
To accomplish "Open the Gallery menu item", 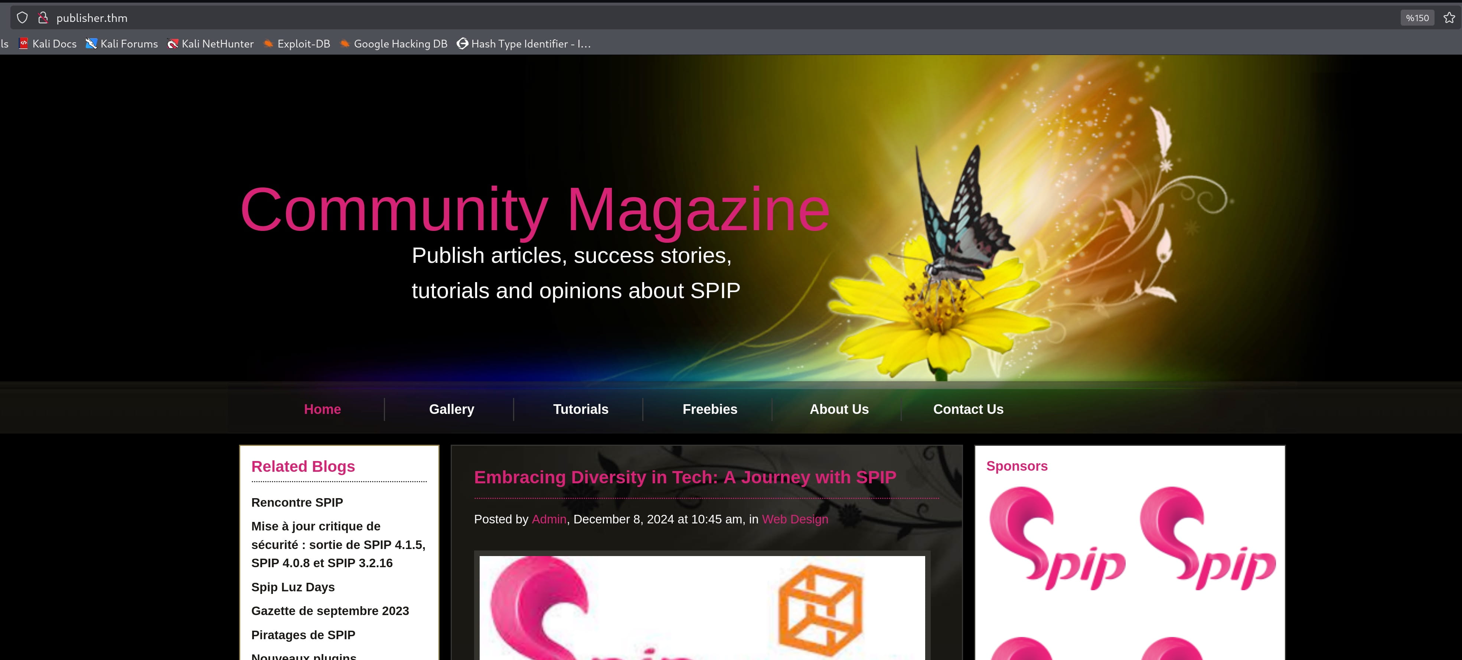I will [x=451, y=409].
